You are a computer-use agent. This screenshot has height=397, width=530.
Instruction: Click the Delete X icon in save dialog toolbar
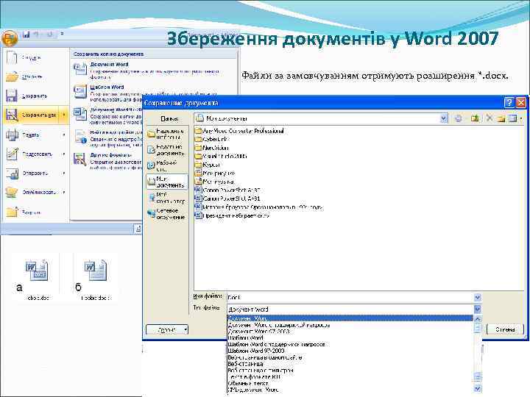[489, 118]
